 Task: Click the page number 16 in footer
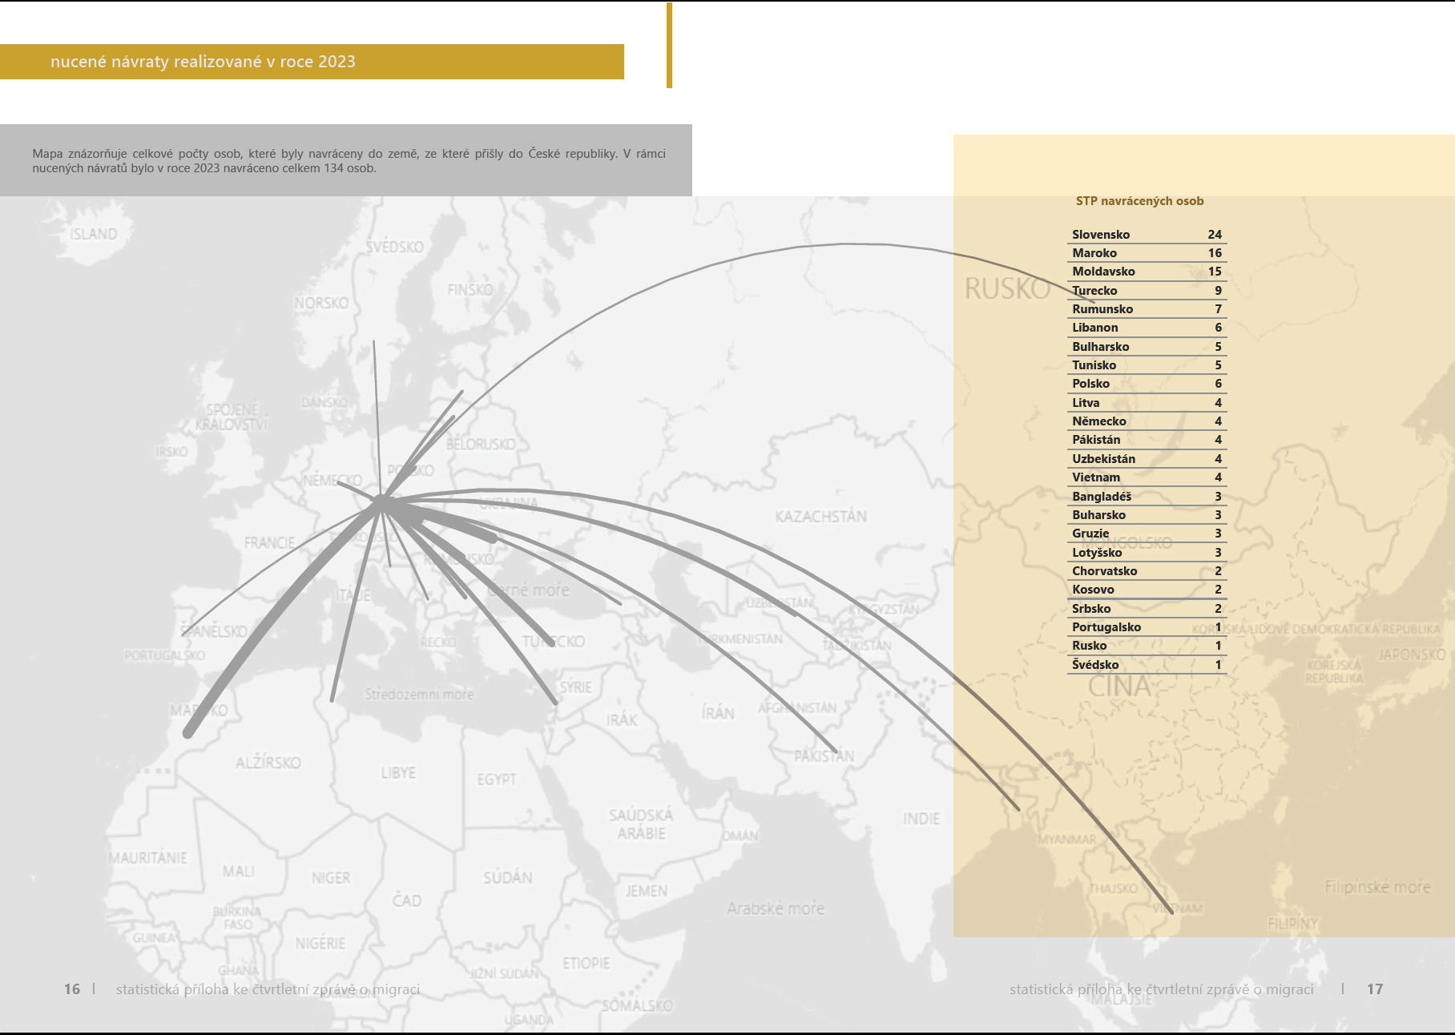(x=72, y=989)
